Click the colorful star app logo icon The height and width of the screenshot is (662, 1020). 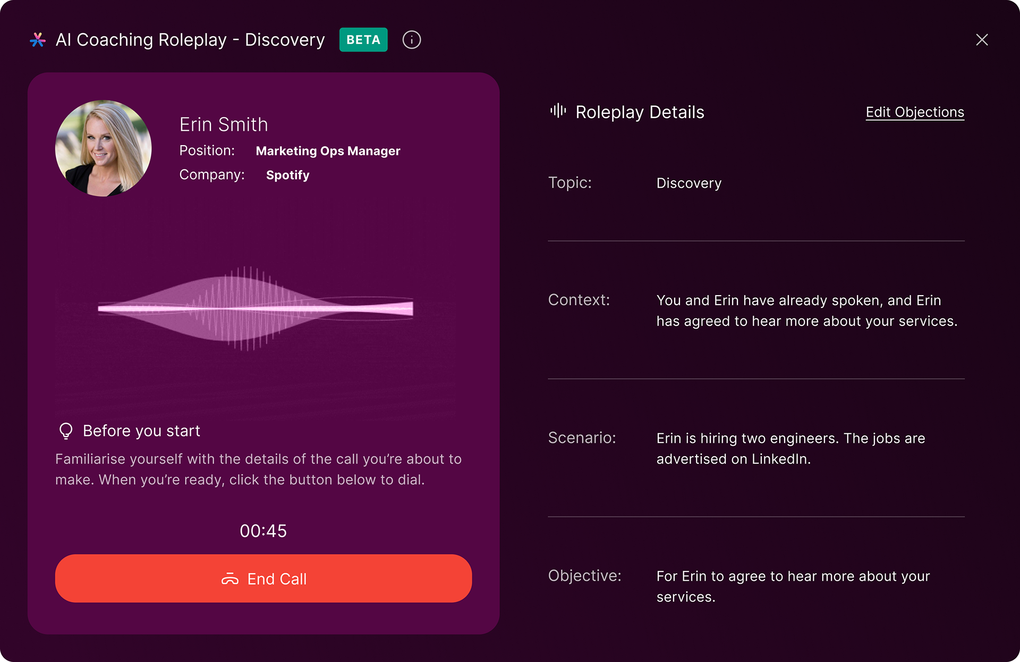pos(38,40)
